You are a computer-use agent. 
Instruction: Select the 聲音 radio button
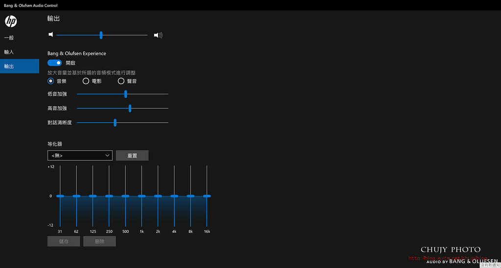pyautogui.click(x=121, y=81)
